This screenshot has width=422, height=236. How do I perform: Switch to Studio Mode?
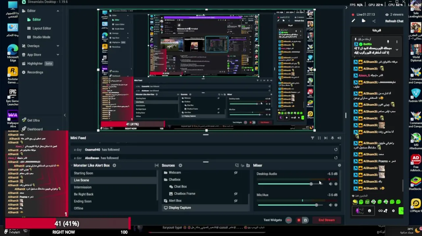[x=41, y=37]
